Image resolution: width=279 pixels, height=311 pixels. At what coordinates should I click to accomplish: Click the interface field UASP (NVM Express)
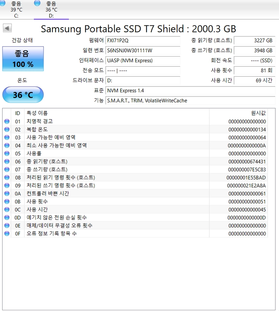coord(143,60)
